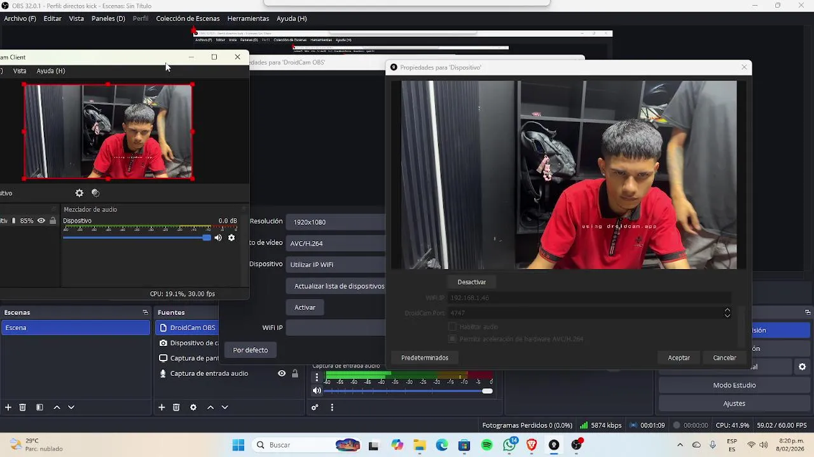This screenshot has width=814, height=457.
Task: Click Dispositivo volume slider in Client window
Action: [137, 237]
